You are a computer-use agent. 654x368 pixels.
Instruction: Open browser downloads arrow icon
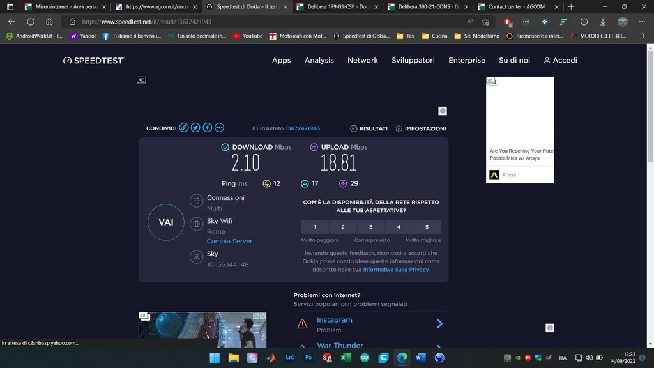pyautogui.click(x=603, y=22)
